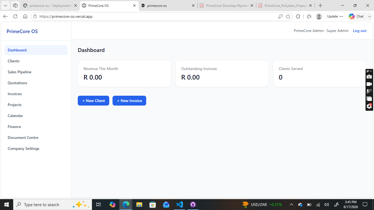Switch to the primecore-os GitHub tab
374x210 pixels.
[168, 5]
